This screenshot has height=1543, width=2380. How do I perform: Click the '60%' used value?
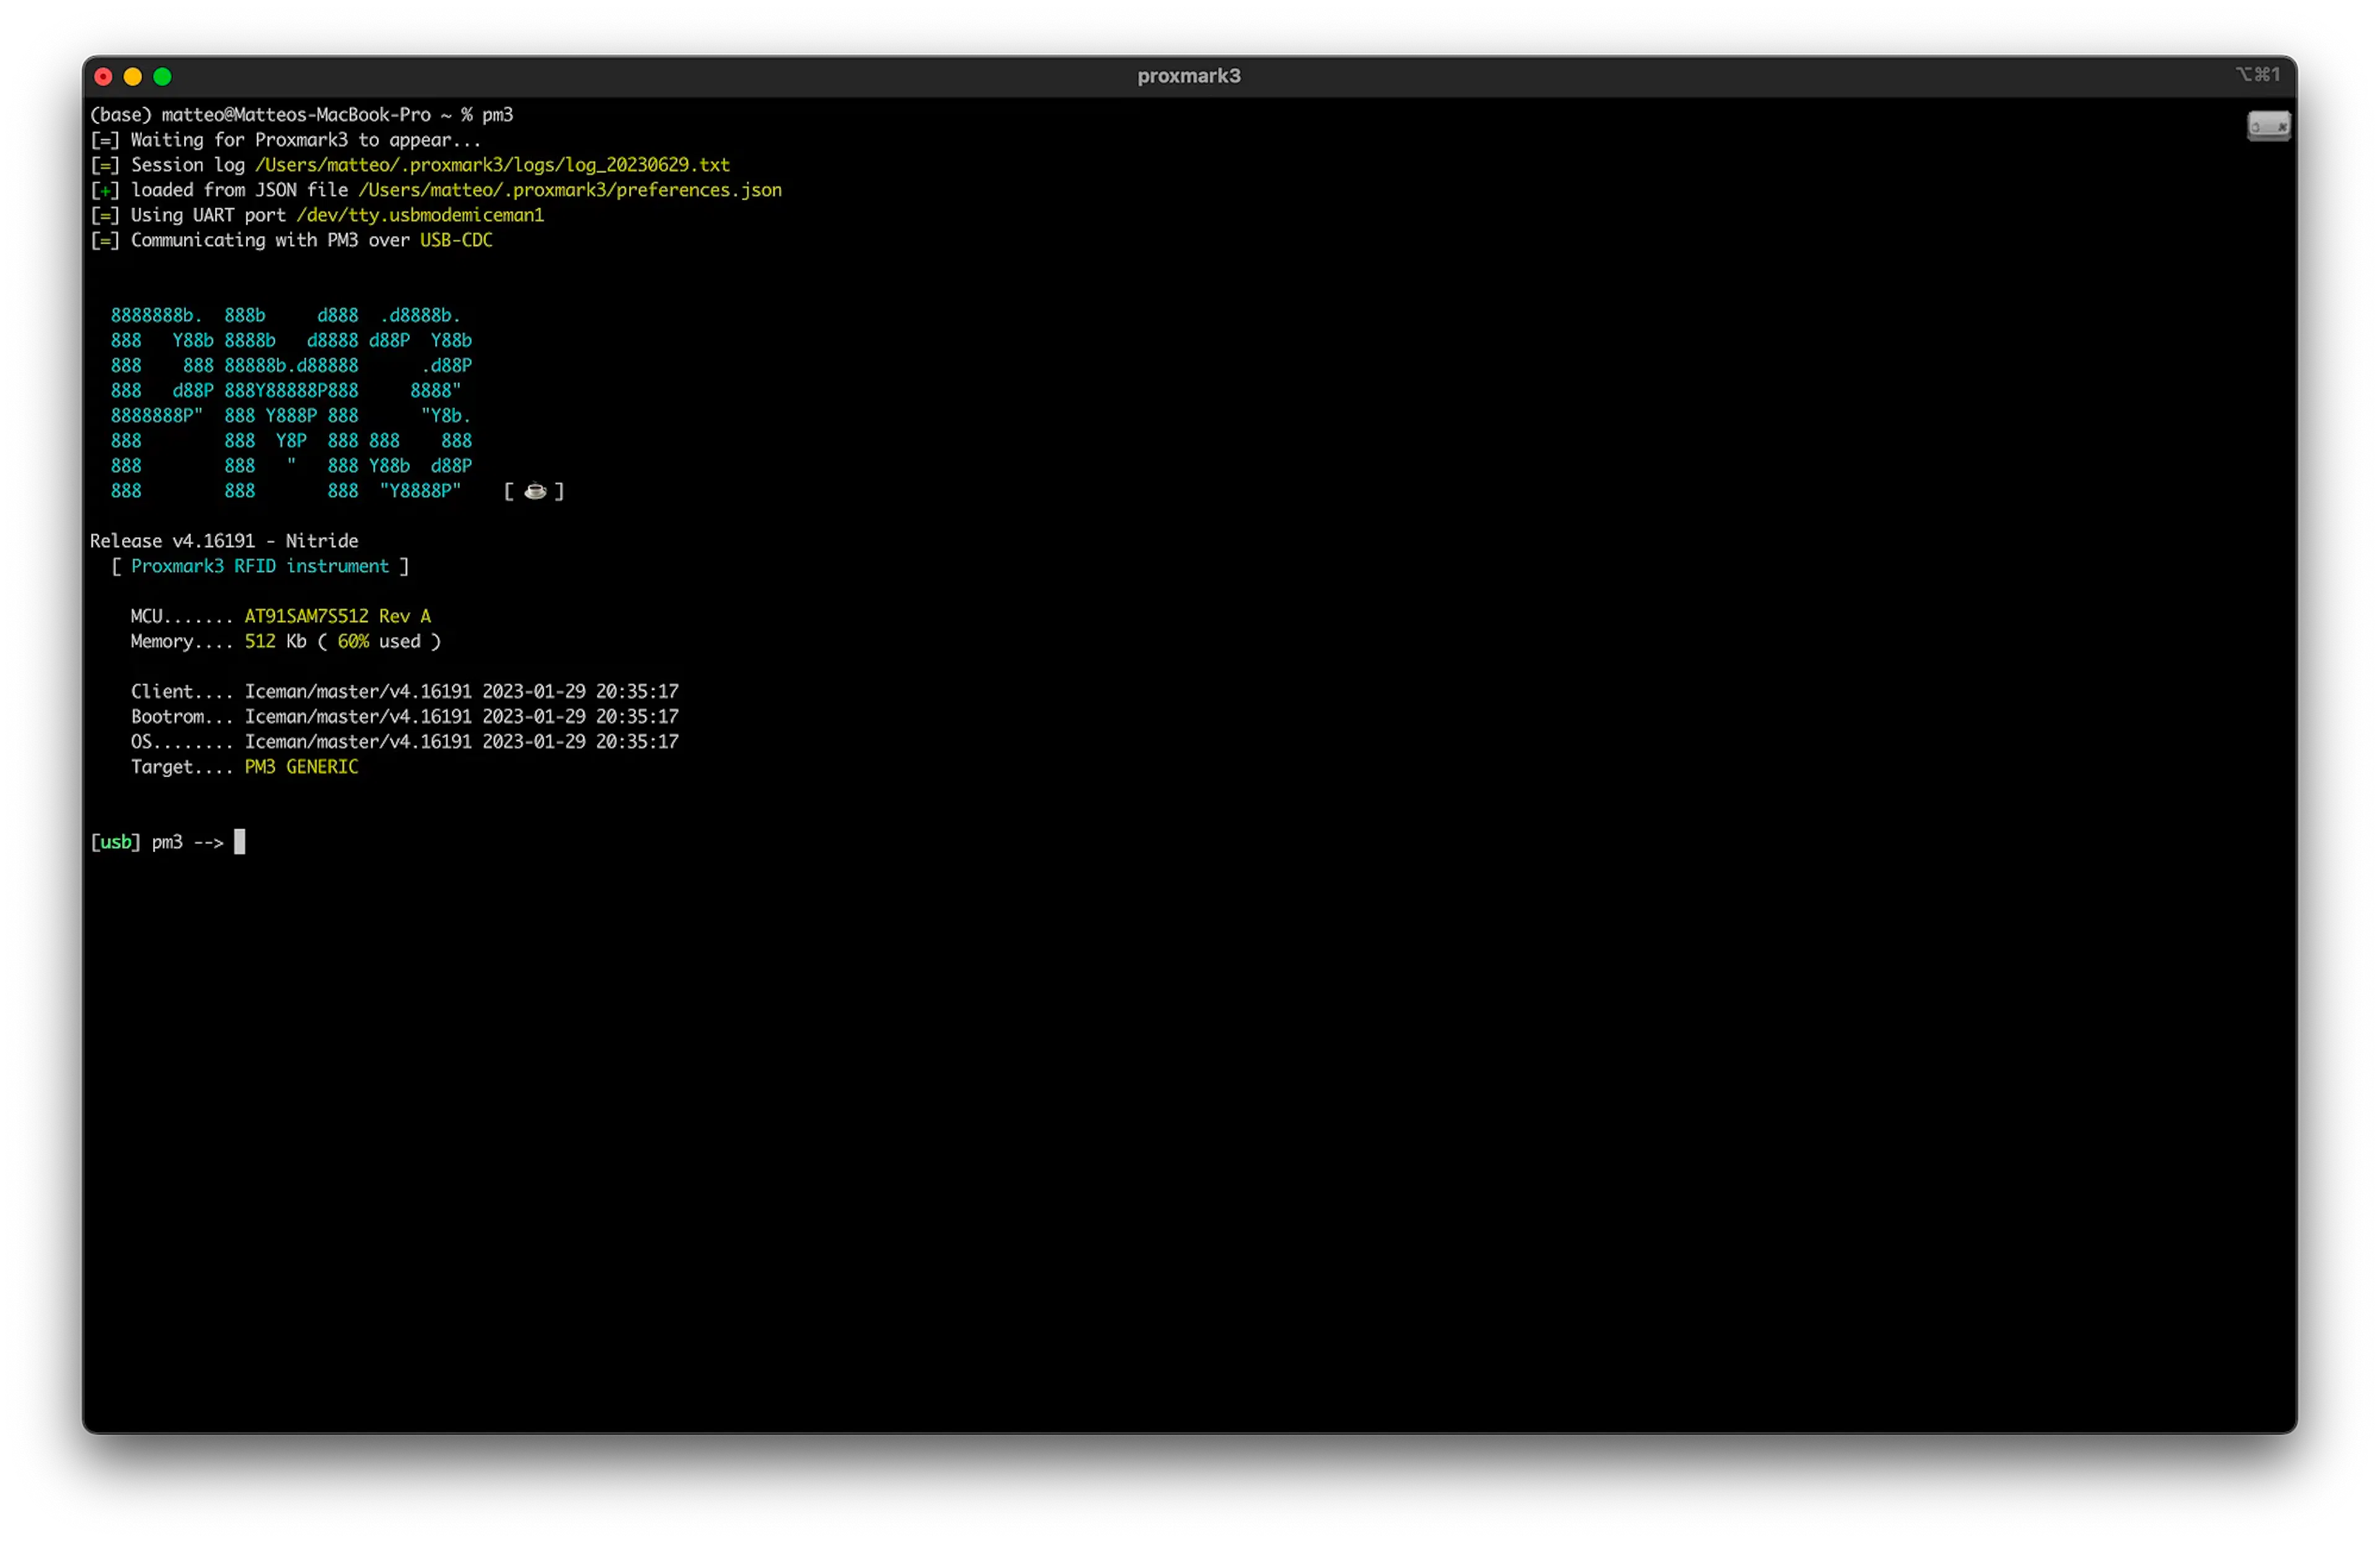pyautogui.click(x=353, y=641)
